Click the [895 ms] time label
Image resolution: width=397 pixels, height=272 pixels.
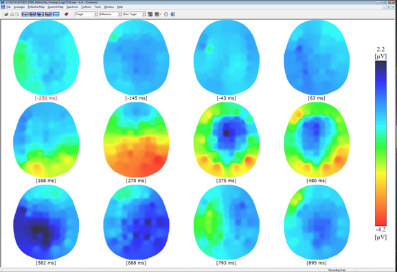pos(317,263)
